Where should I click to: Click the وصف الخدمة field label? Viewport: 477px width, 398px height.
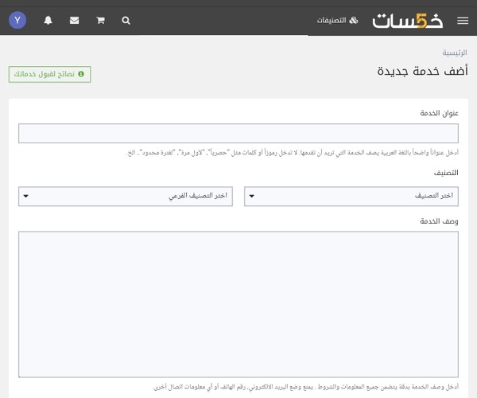[x=440, y=220]
